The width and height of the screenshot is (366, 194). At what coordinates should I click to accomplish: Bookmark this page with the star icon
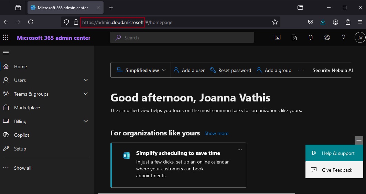point(274,22)
